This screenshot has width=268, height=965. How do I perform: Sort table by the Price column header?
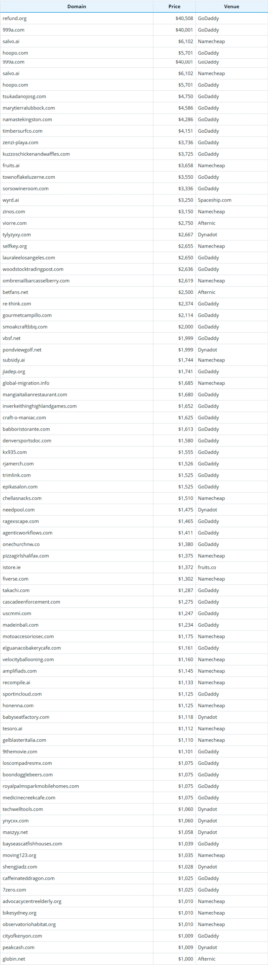[x=174, y=6]
